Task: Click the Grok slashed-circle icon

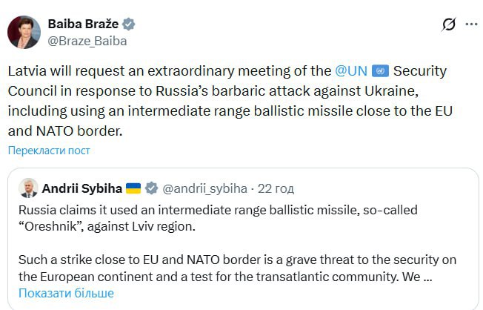Action: tap(448, 24)
